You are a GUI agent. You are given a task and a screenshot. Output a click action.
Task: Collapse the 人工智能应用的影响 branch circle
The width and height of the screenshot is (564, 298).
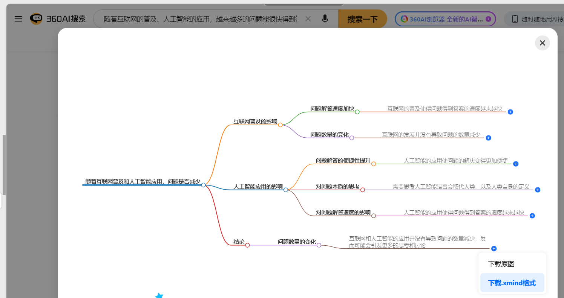point(286,190)
